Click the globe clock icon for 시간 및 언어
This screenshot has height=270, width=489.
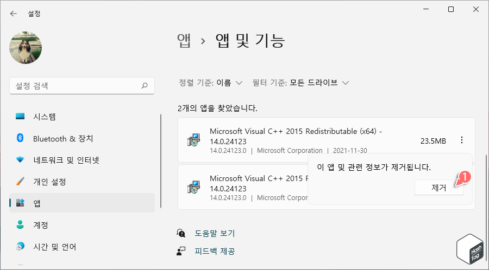(x=20, y=246)
